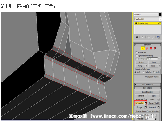Open Modifier List dropdown
The width and height of the screenshot is (162, 121).
tap(160, 19)
